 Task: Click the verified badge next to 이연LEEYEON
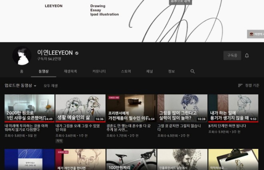[x=77, y=53]
